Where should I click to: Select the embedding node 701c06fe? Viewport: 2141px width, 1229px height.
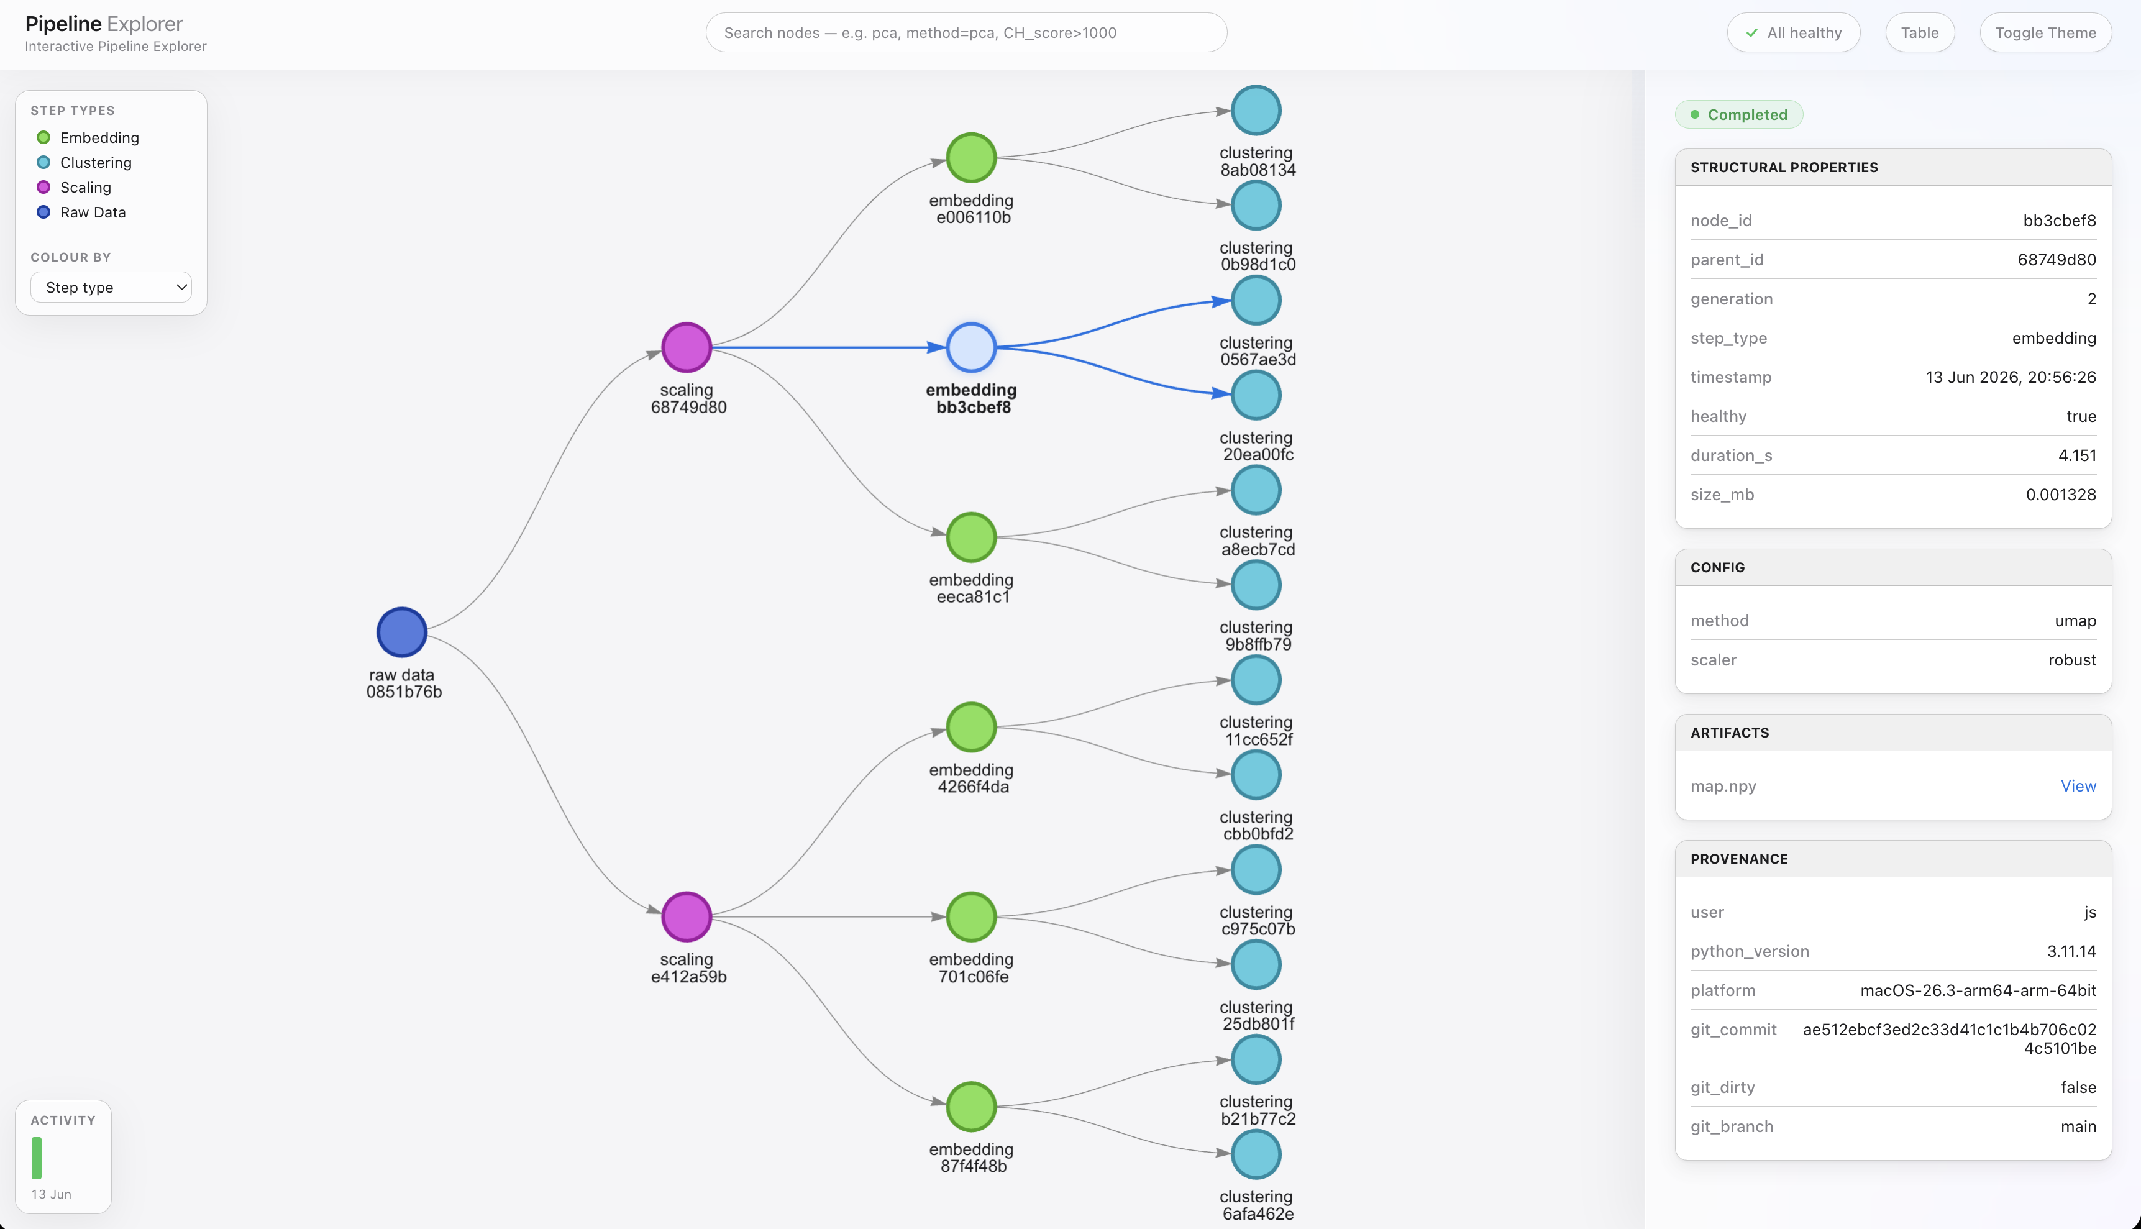pos(971,916)
